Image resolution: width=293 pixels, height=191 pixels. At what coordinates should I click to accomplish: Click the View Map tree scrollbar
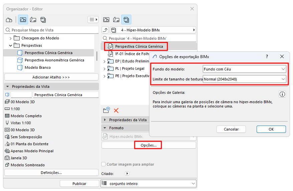click(97, 56)
